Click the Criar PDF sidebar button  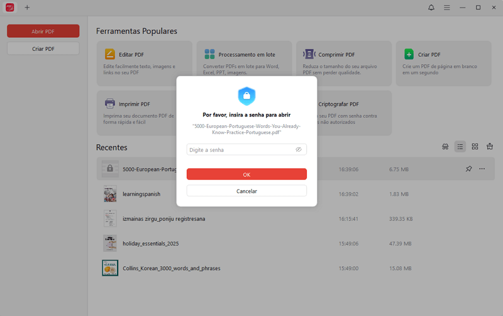point(43,48)
